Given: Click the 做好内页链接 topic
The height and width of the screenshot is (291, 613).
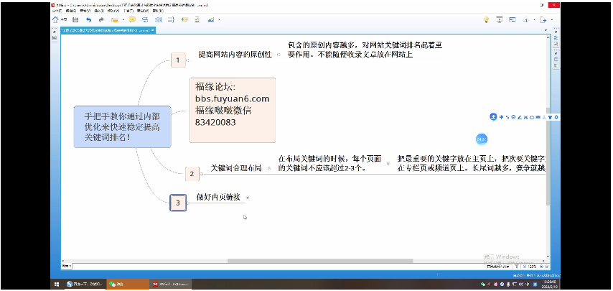Looking at the screenshot, I should (217, 198).
